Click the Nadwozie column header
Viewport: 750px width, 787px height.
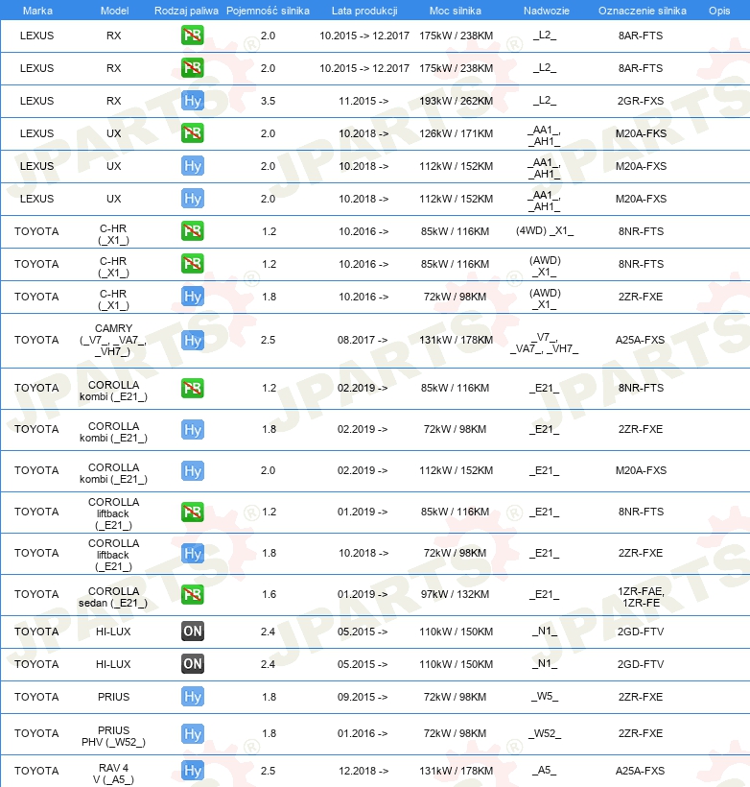click(x=547, y=11)
